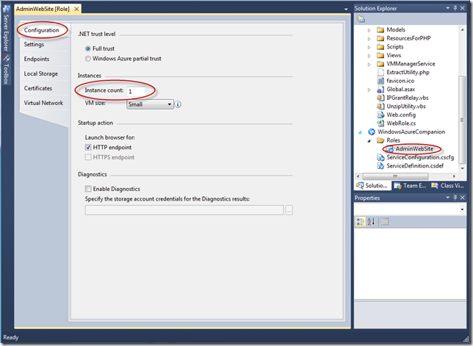Click Solution Explorer toolbar properties icon
Image resolution: width=473 pixels, height=346 pixels.
pos(361,19)
